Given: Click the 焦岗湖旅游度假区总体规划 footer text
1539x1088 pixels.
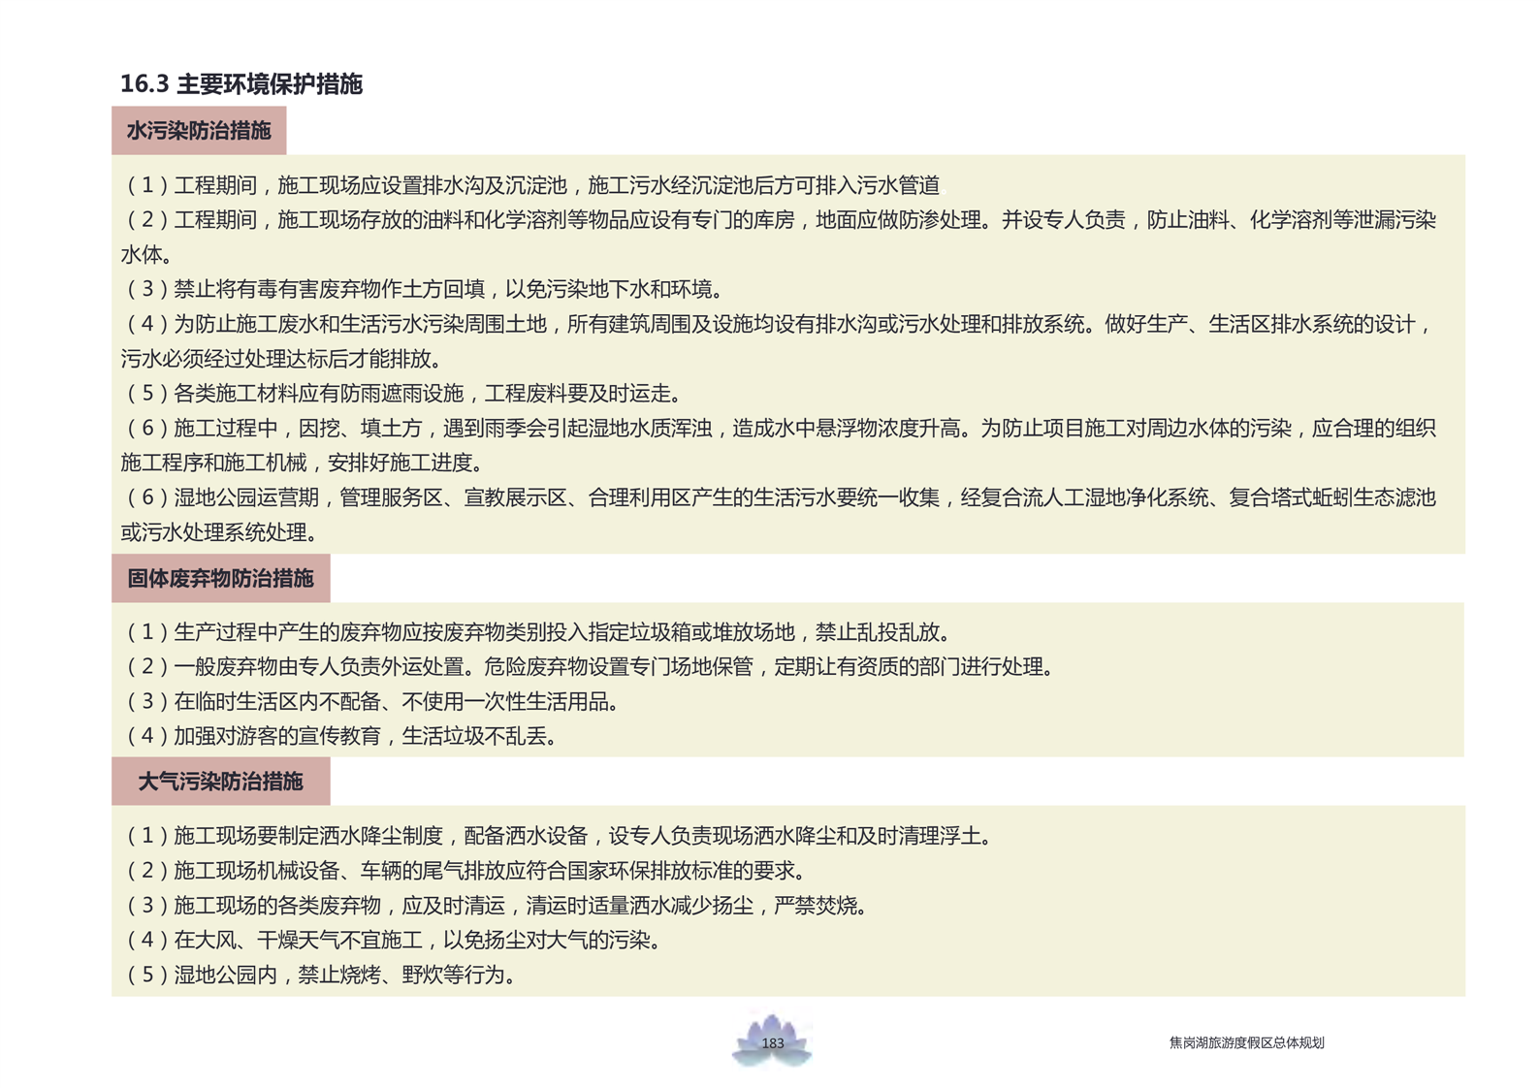Looking at the screenshot, I should 1246,1043.
